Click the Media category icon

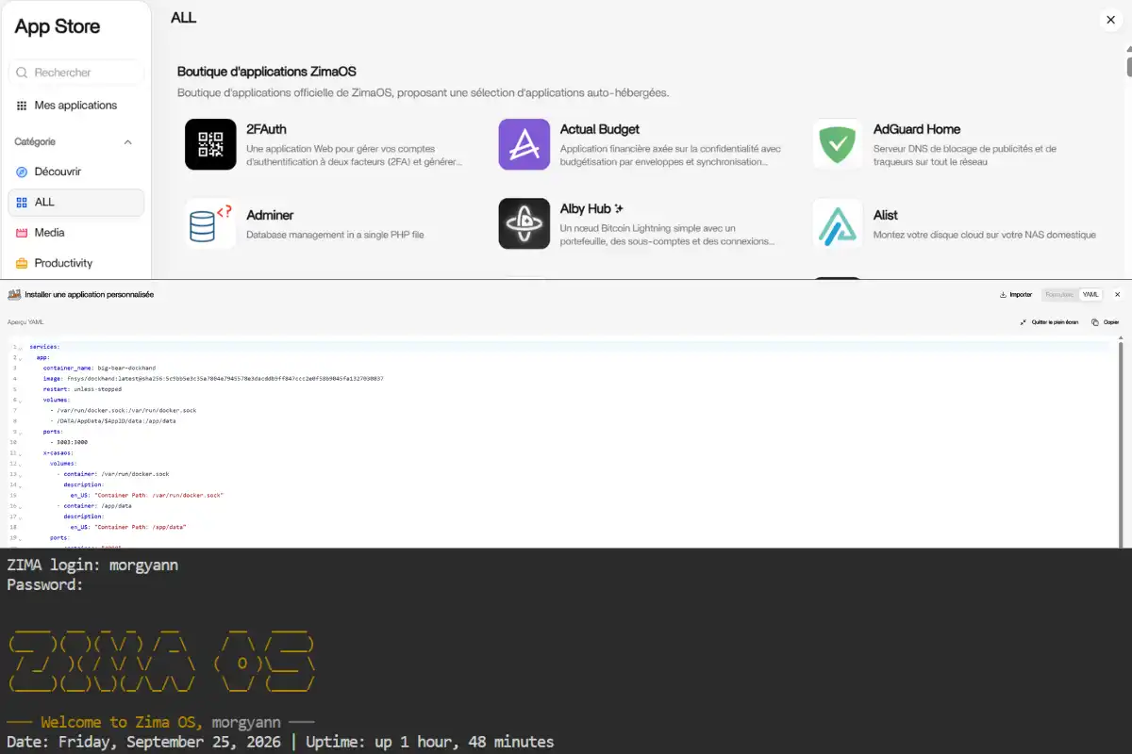coord(22,232)
